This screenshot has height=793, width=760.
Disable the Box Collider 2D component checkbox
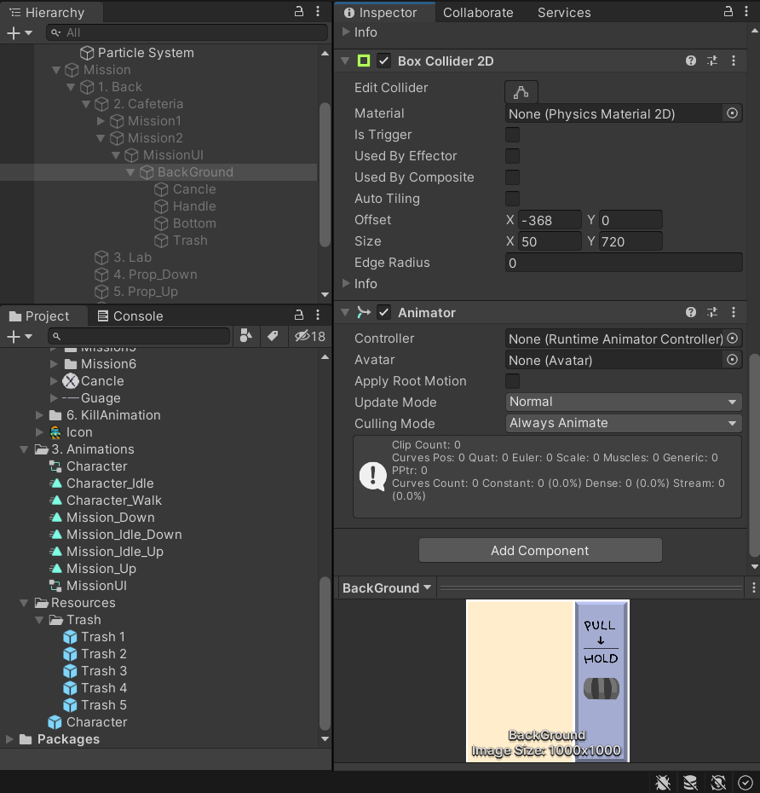click(384, 61)
